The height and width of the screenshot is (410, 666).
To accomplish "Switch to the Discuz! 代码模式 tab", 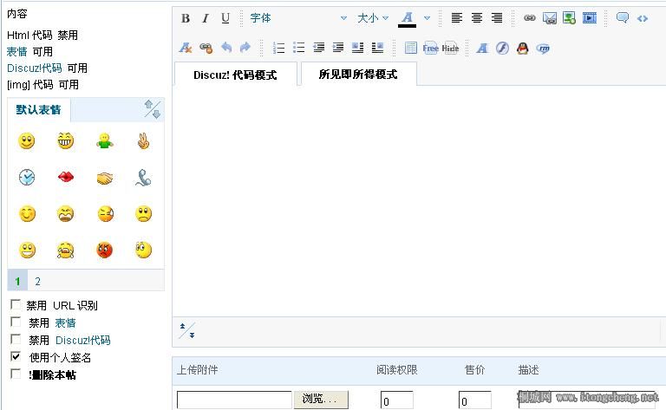I will click(236, 75).
